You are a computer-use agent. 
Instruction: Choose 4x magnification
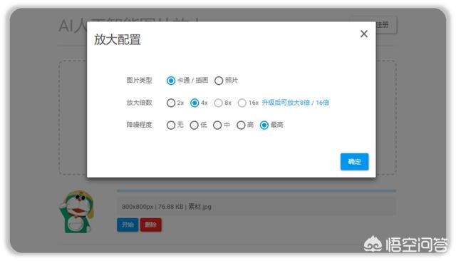coord(195,103)
